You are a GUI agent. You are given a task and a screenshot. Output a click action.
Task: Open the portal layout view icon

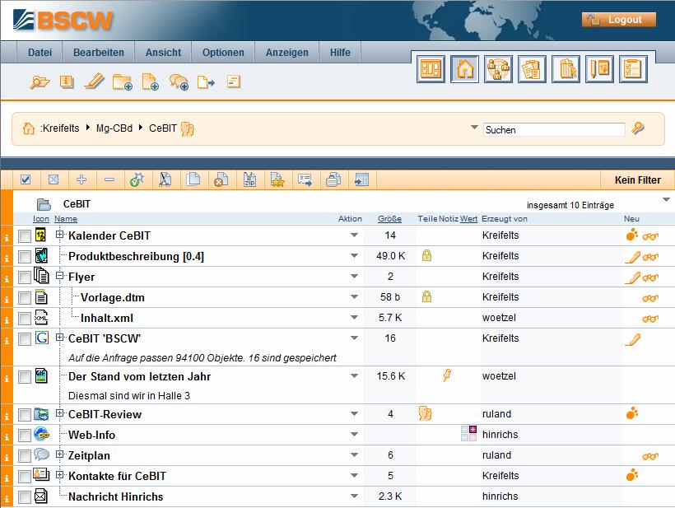pyautogui.click(x=431, y=69)
